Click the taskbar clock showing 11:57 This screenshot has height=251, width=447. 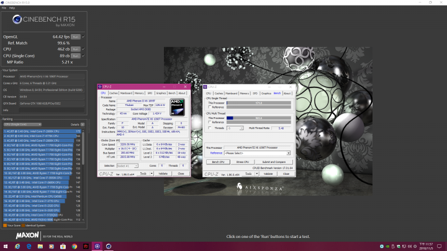click(x=427, y=246)
